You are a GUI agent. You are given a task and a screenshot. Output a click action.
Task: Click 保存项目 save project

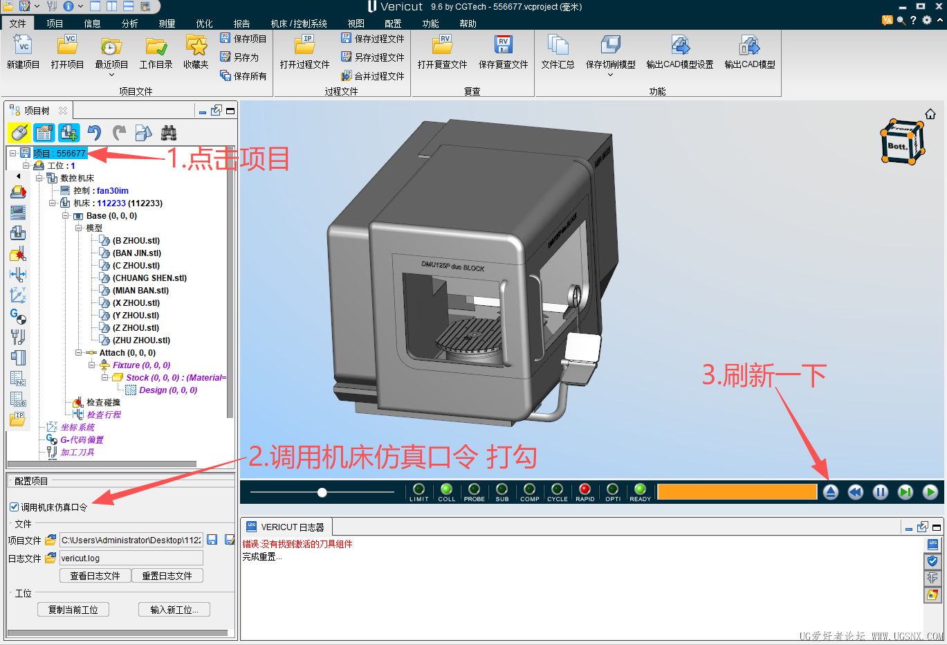tap(243, 39)
